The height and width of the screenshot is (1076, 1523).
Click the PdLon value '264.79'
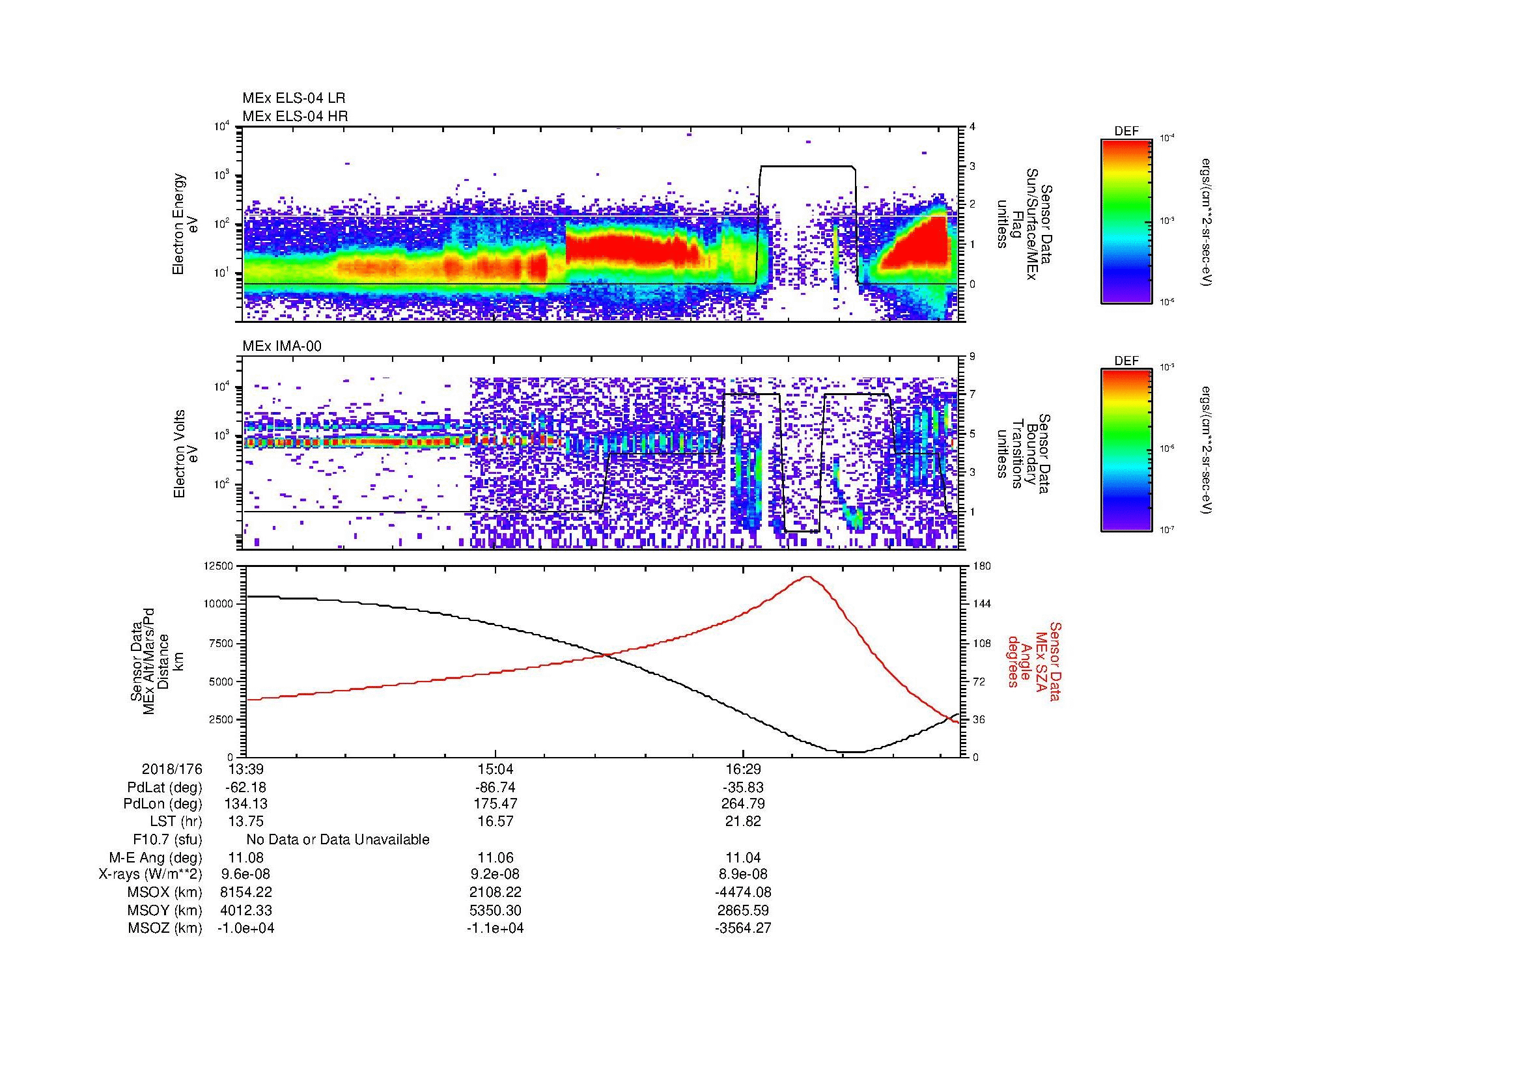click(x=744, y=804)
